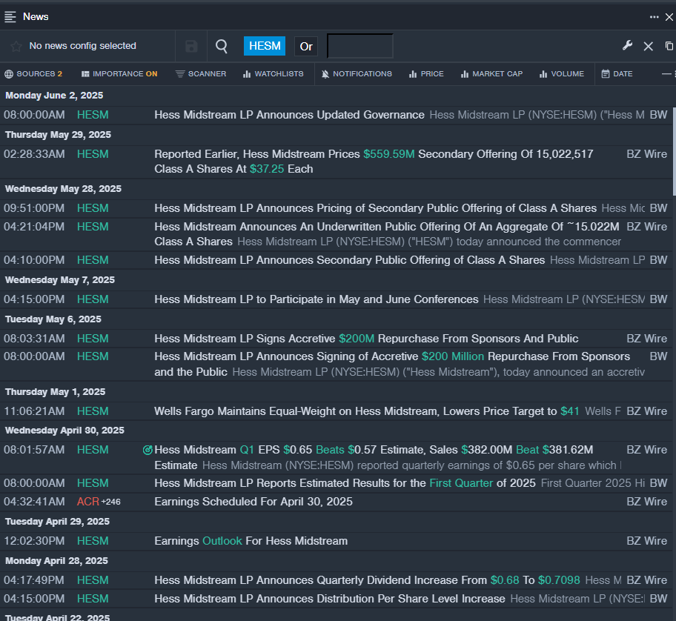Open the SCANNER filter

201,73
